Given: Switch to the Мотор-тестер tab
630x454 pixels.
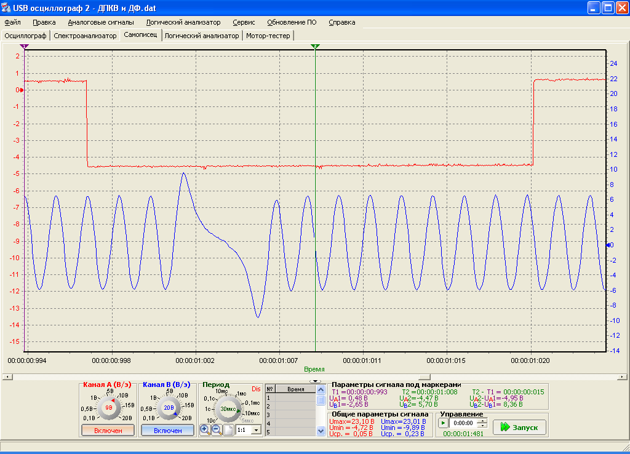Looking at the screenshot, I should pyautogui.click(x=268, y=36).
